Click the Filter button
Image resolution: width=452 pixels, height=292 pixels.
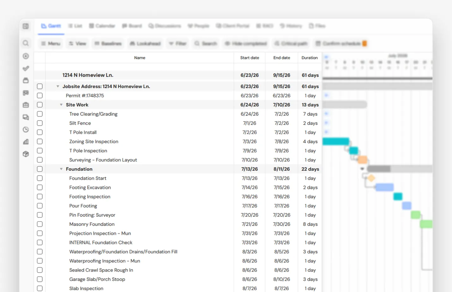[178, 44]
